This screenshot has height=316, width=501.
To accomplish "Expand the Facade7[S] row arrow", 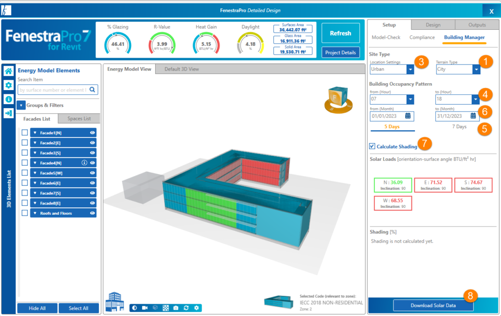I will 35,193.
